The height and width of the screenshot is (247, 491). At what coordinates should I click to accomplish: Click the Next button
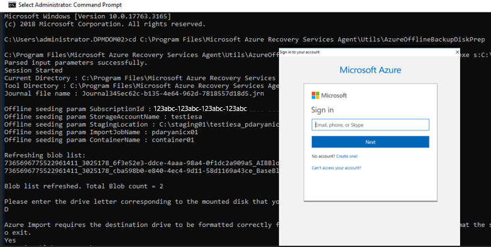[370, 142]
